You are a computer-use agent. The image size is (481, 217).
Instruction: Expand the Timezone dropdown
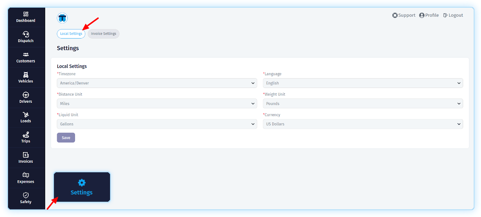(157, 83)
